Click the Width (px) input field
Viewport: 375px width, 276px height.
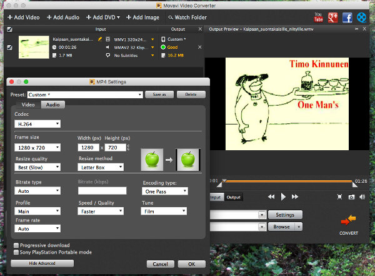point(88,147)
